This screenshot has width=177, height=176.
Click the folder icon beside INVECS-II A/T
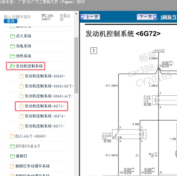pos(12,146)
